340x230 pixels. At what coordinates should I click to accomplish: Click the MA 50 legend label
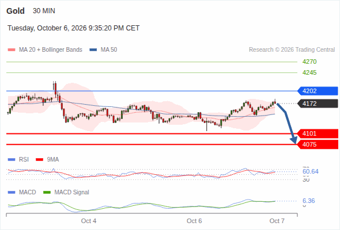coord(109,50)
